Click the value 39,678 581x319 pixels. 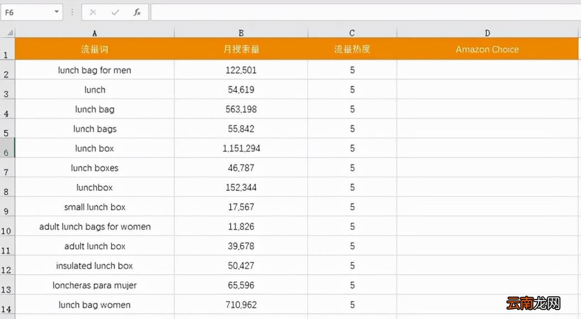(241, 246)
